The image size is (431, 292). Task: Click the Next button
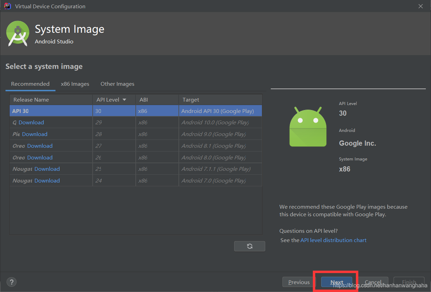(x=336, y=282)
